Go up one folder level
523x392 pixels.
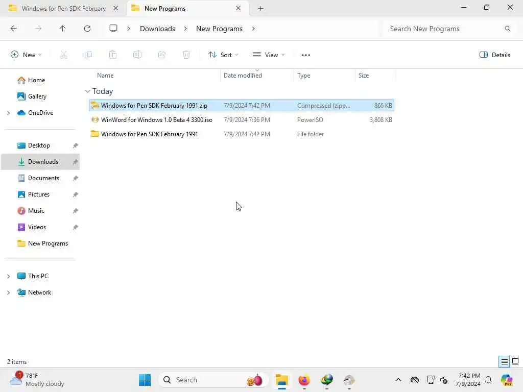tap(62, 29)
